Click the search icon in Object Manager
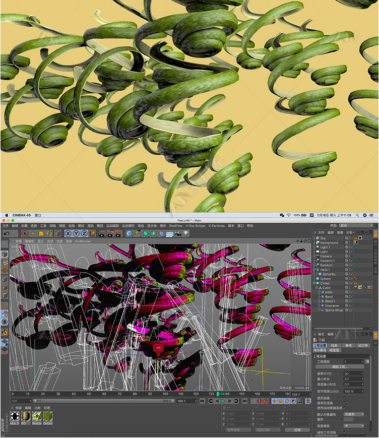The height and width of the screenshot is (439, 379). (x=358, y=232)
